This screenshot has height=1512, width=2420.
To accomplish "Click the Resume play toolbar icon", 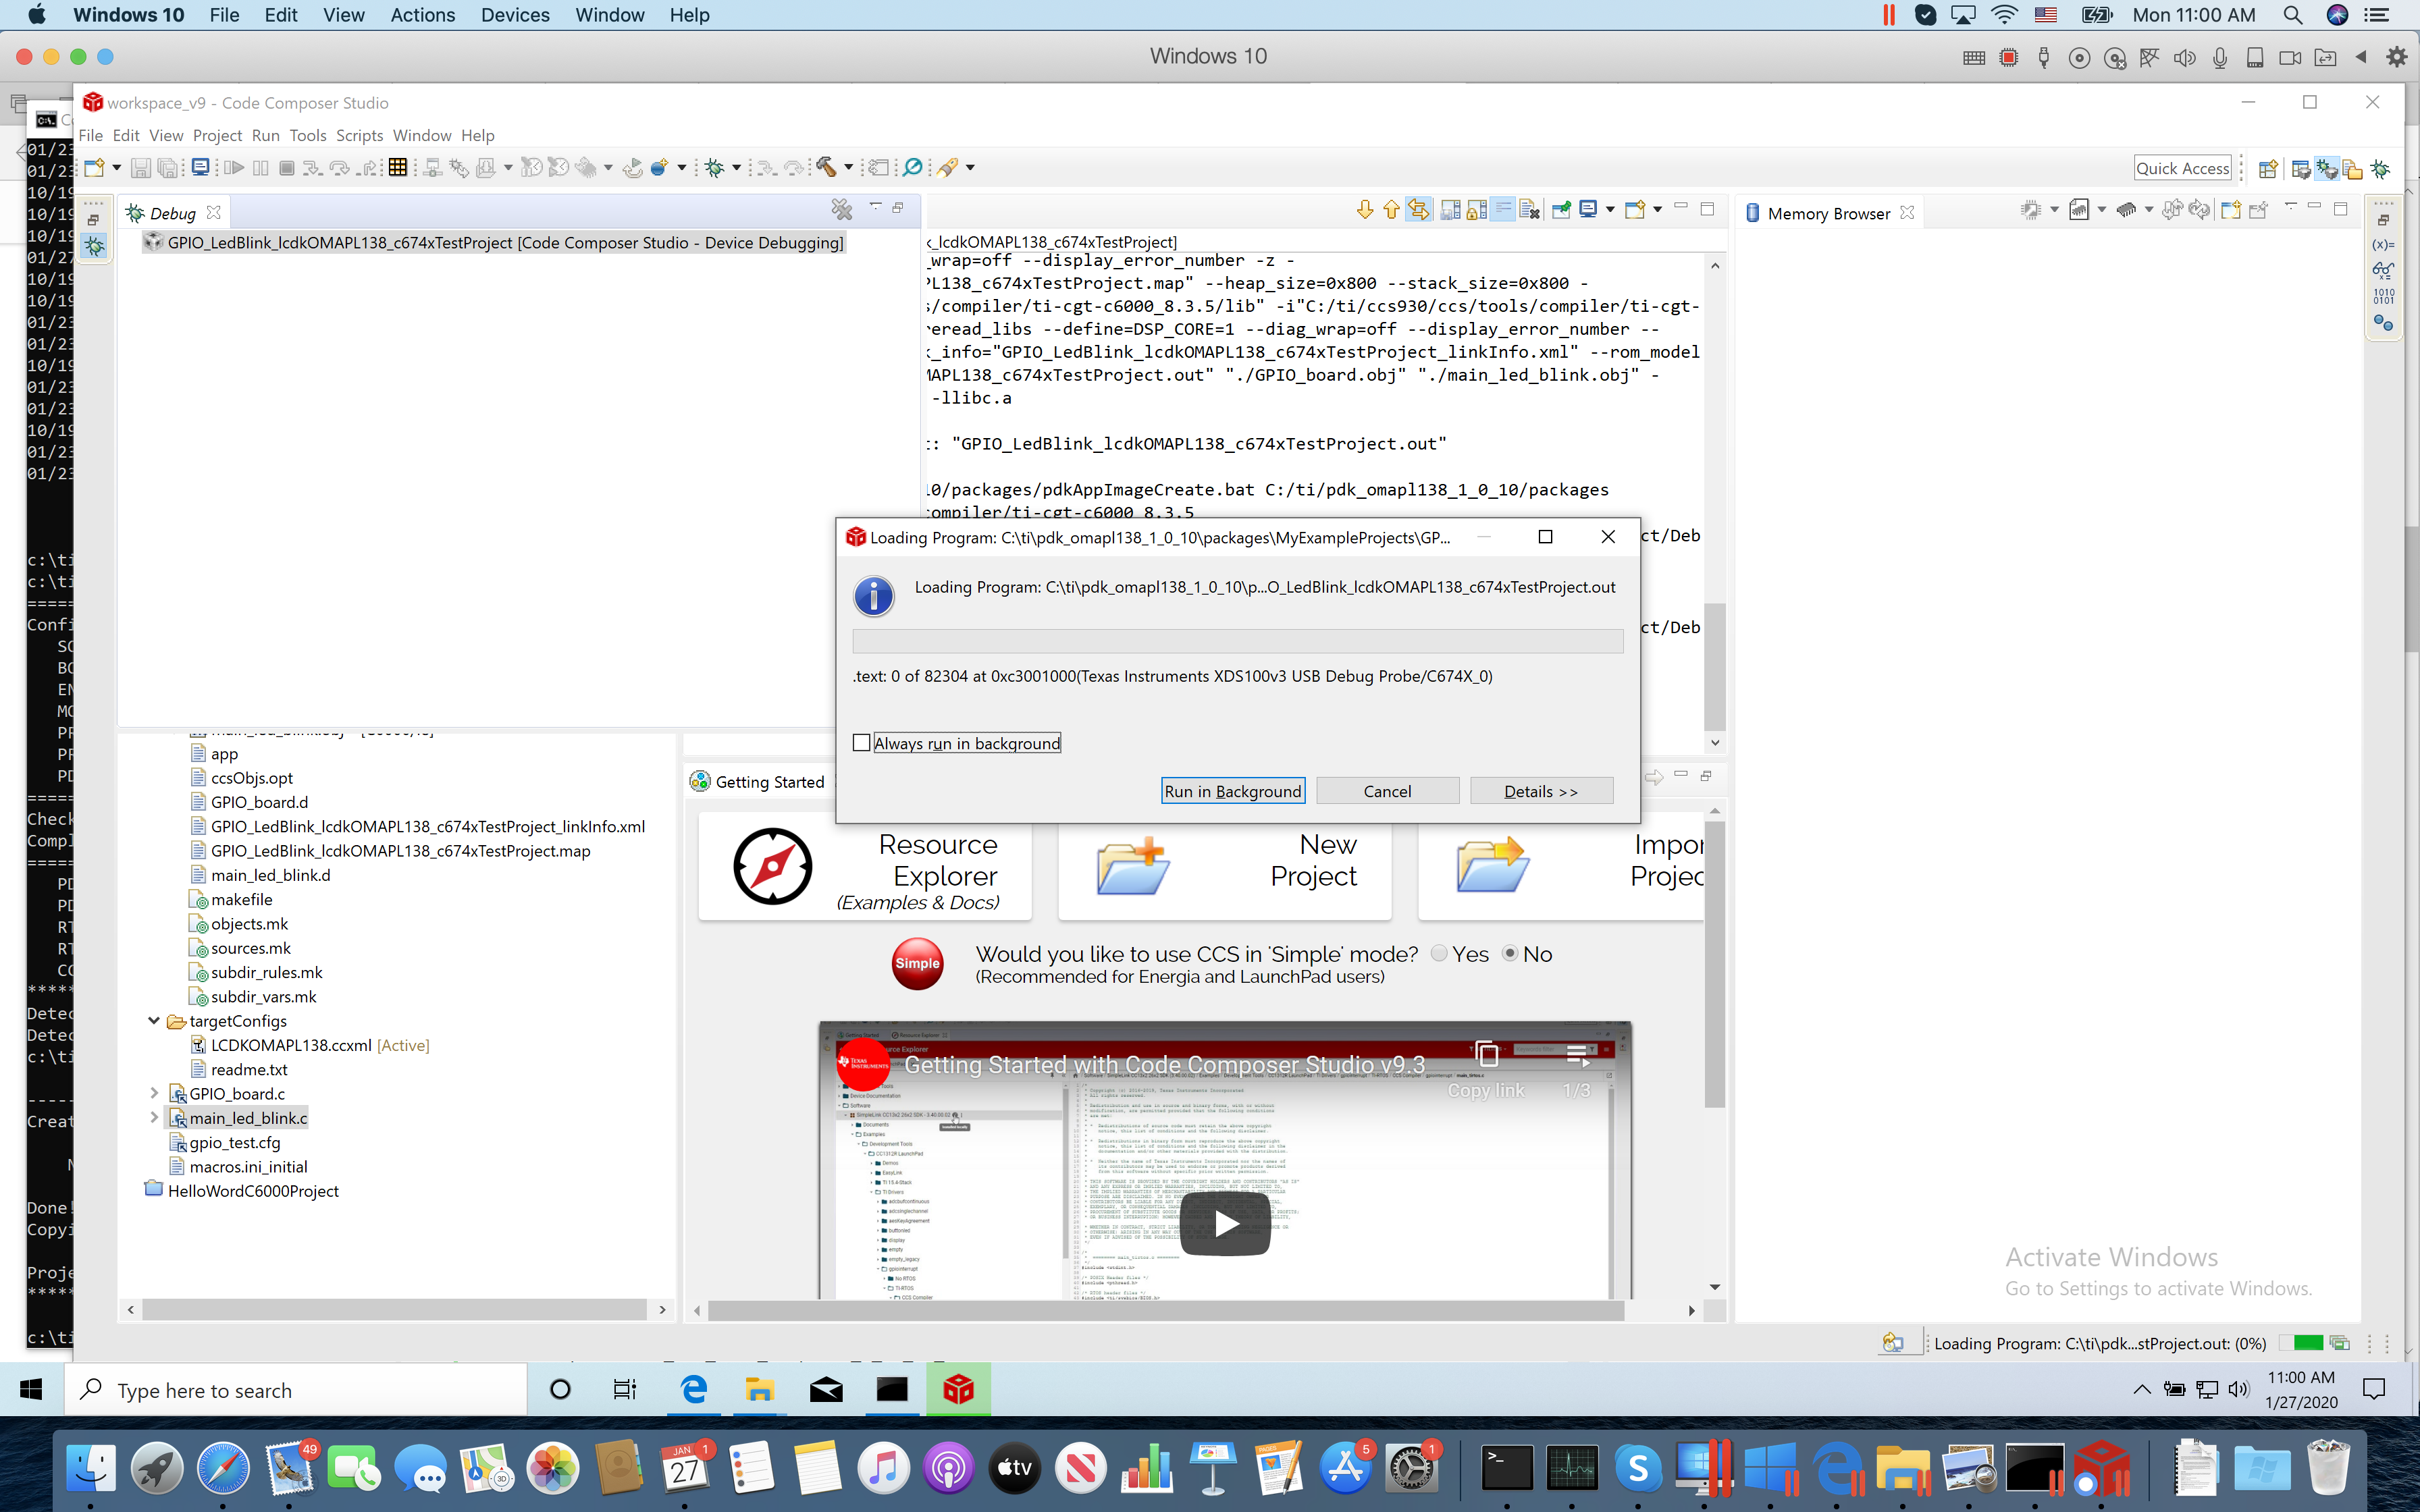I will [x=234, y=168].
